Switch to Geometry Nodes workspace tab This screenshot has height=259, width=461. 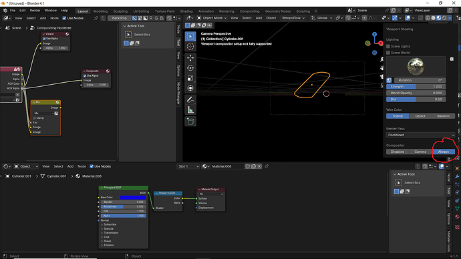point(277,11)
